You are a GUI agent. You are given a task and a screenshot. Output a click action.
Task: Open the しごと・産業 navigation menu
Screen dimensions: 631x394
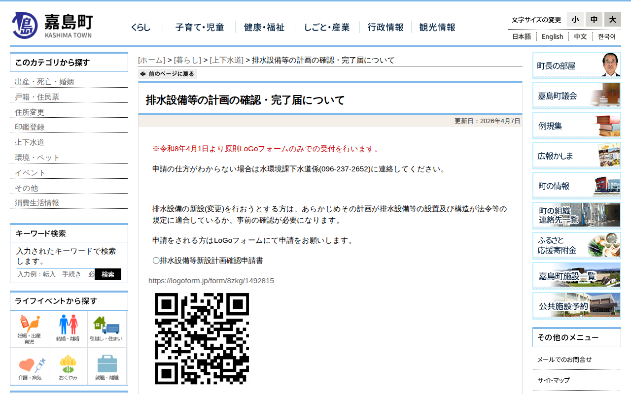click(x=327, y=28)
